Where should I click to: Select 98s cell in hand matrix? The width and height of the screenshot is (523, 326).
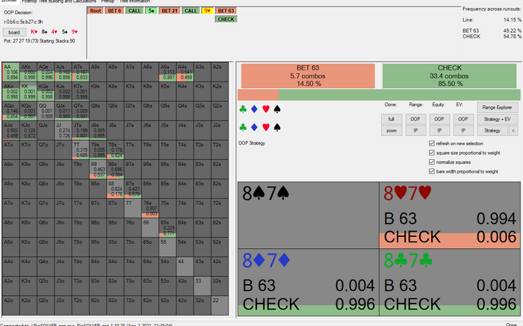click(115, 169)
